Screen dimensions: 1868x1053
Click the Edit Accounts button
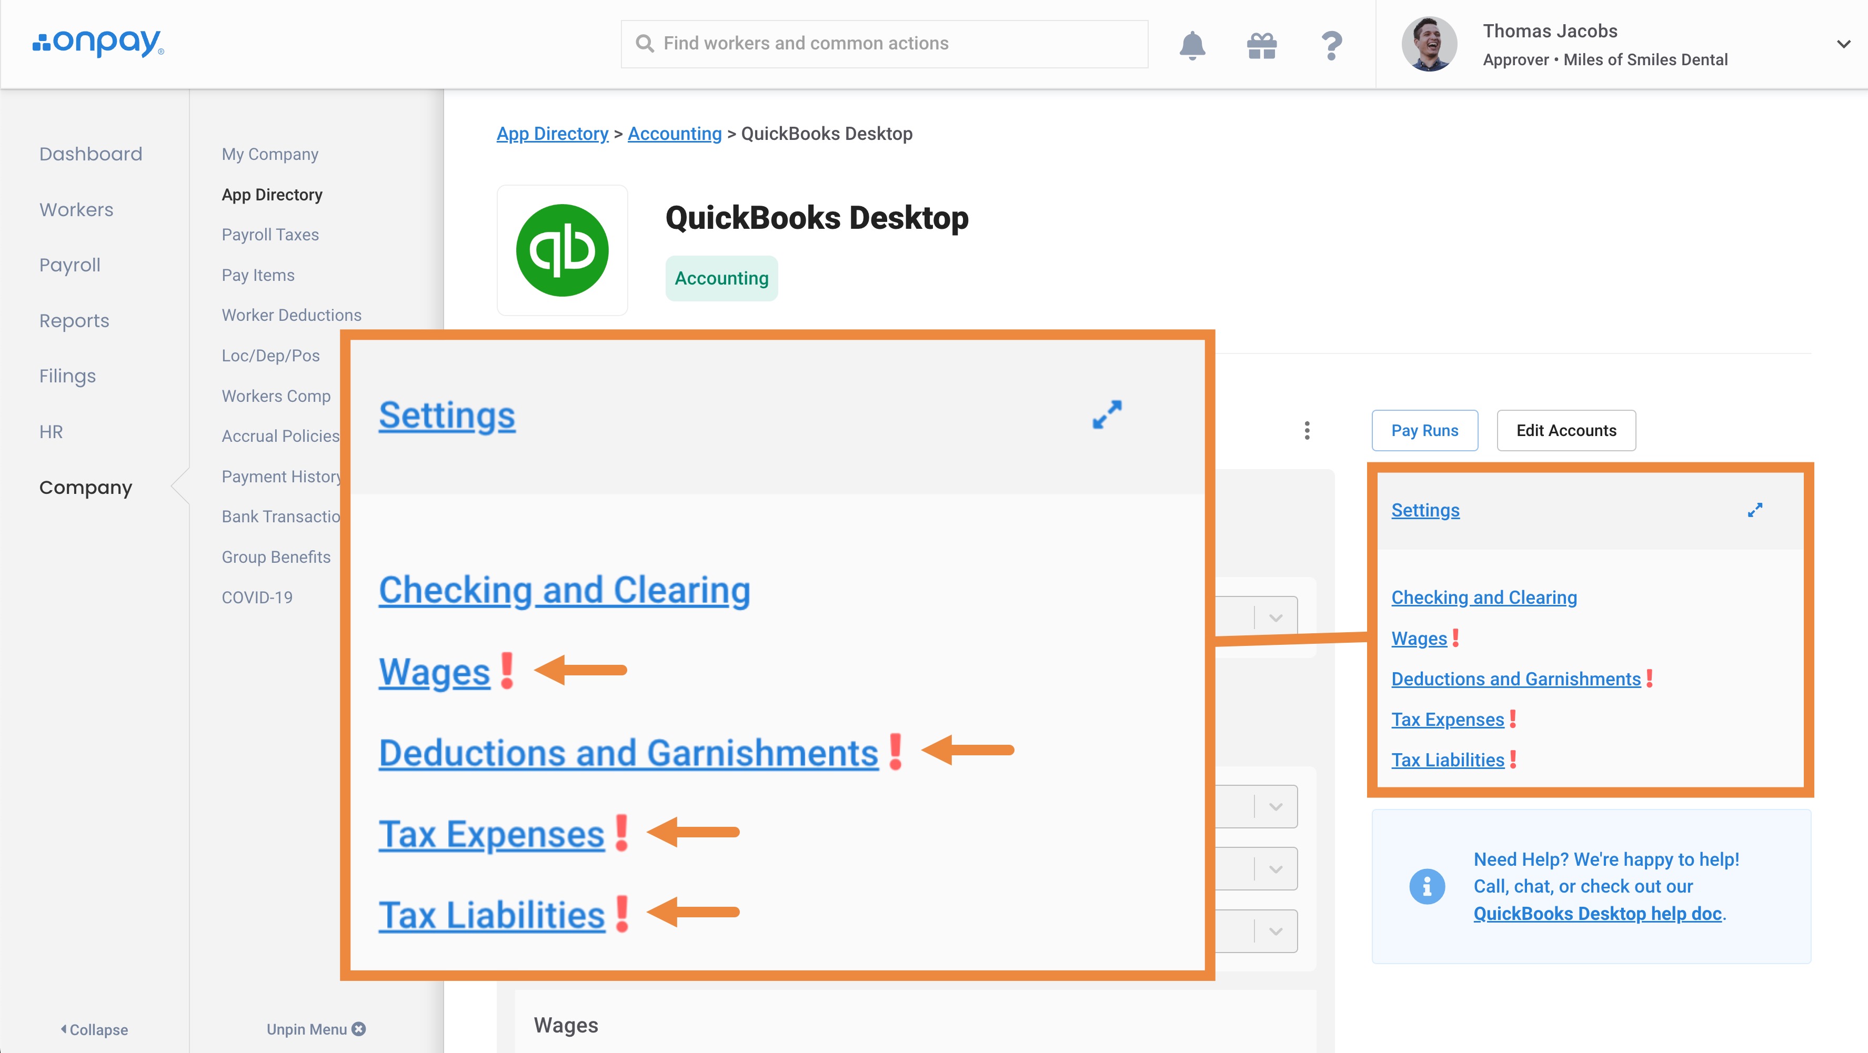[1566, 430]
